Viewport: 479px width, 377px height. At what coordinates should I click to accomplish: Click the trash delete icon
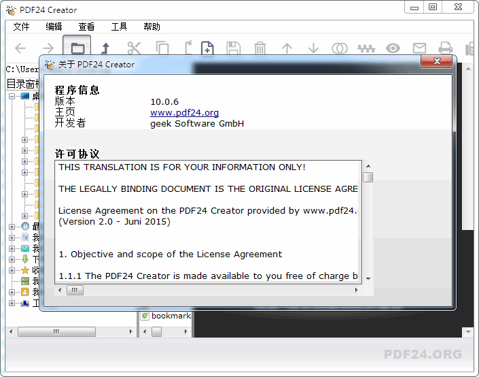(x=260, y=48)
